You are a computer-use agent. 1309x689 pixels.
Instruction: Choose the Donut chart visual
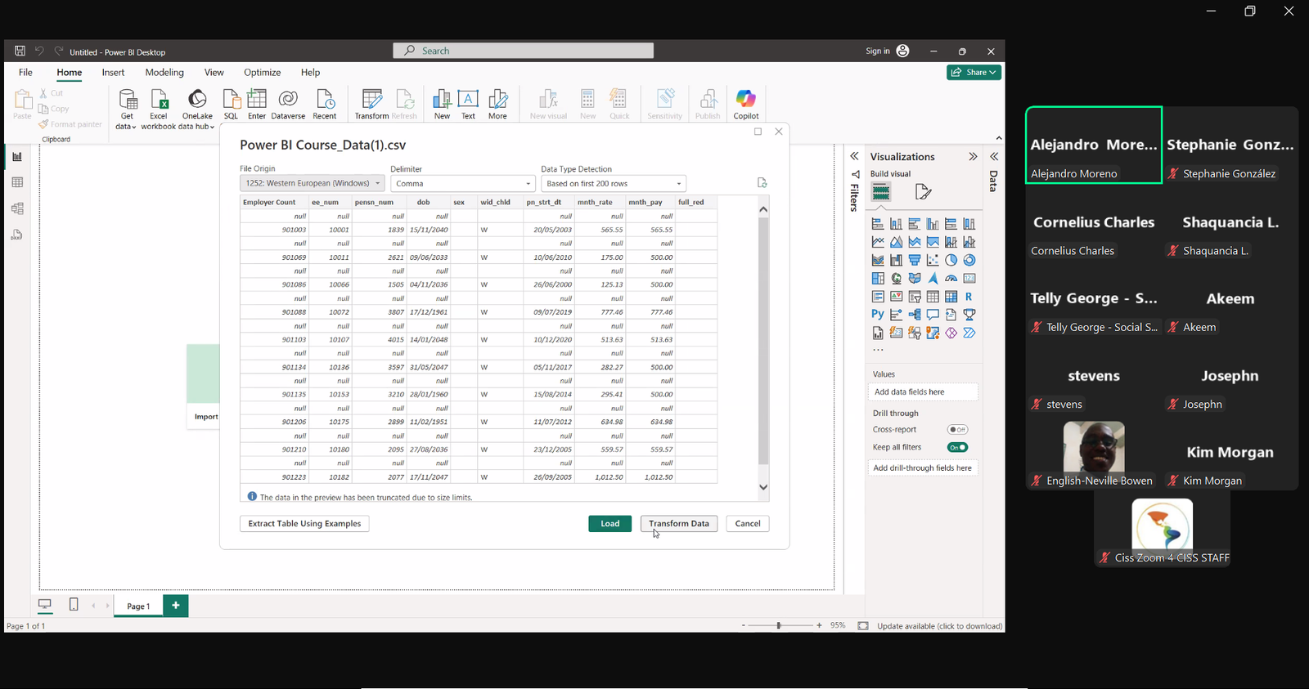point(969,260)
